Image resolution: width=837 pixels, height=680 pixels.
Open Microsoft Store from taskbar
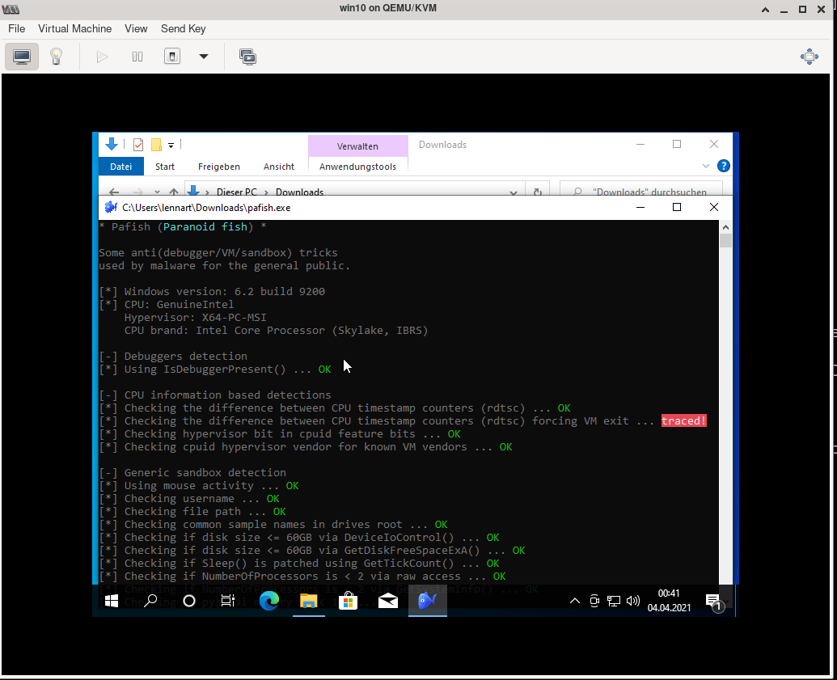(x=348, y=601)
